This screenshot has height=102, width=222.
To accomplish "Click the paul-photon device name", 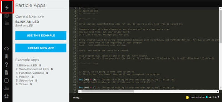I will (198, 97).
